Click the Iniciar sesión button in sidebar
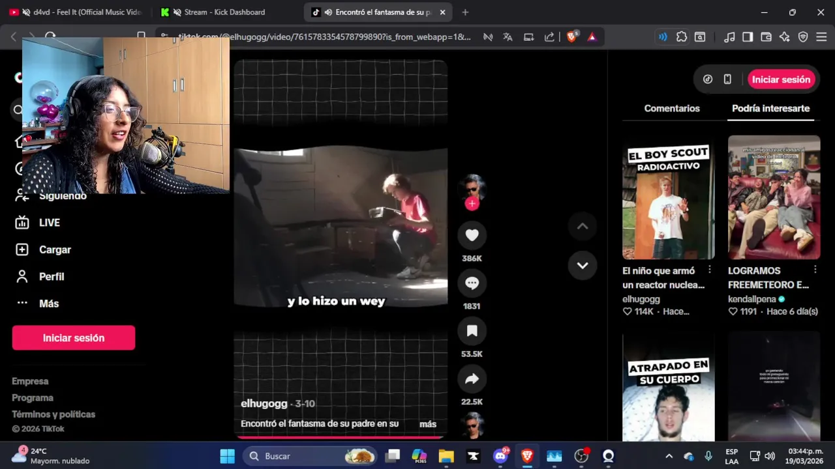The image size is (835, 469). [74, 338]
